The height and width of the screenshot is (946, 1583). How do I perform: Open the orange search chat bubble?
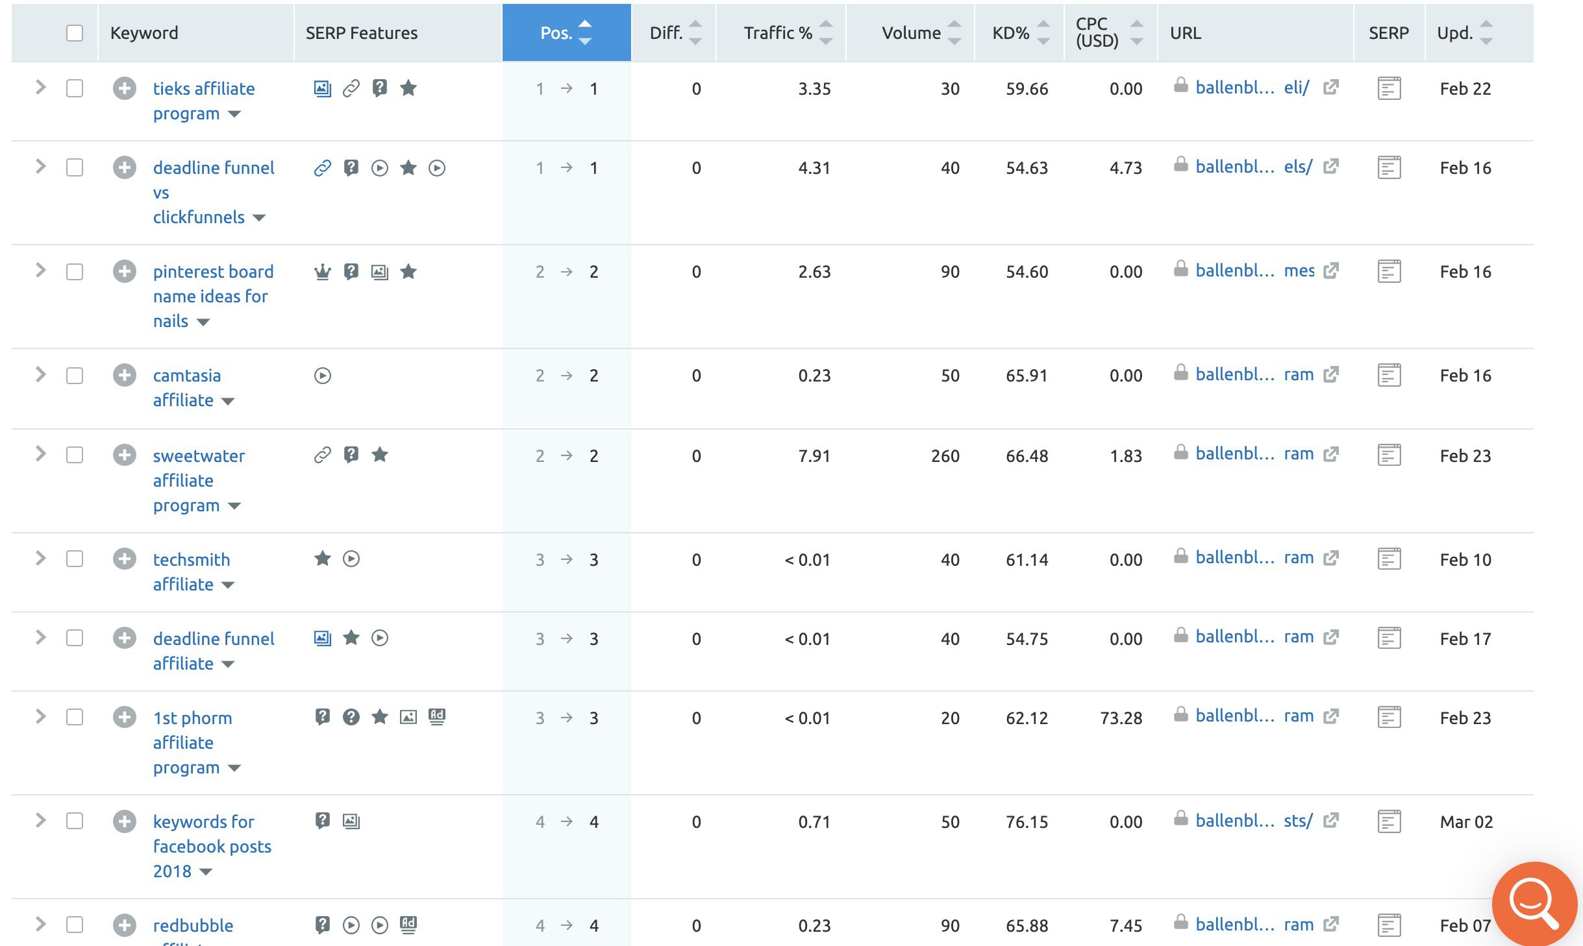[1534, 903]
